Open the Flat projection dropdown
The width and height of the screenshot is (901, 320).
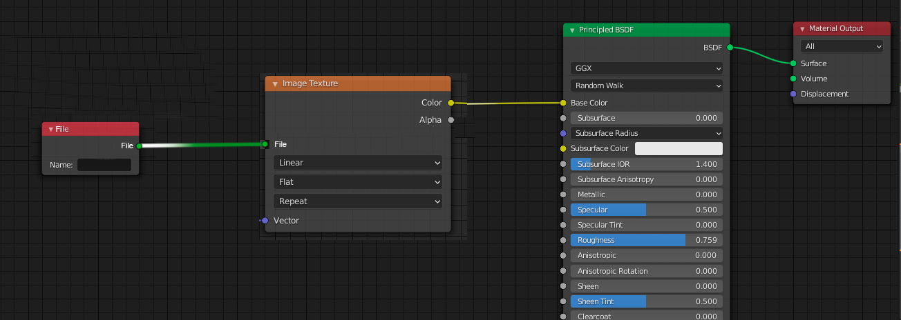tap(358, 182)
